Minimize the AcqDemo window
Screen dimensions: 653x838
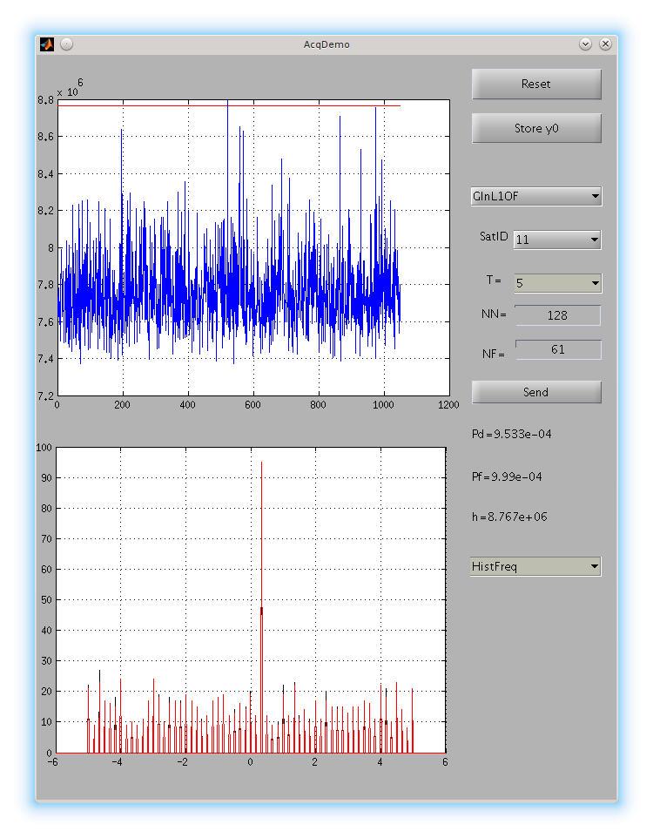pyautogui.click(x=585, y=44)
